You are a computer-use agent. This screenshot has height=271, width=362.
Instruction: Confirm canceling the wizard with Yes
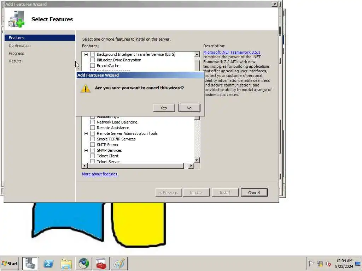click(x=164, y=108)
